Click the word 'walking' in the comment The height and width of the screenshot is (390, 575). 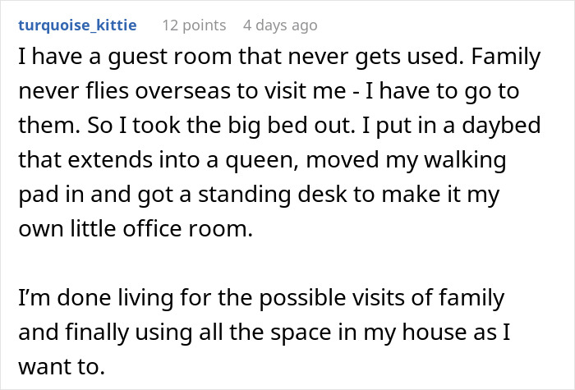tap(465, 160)
